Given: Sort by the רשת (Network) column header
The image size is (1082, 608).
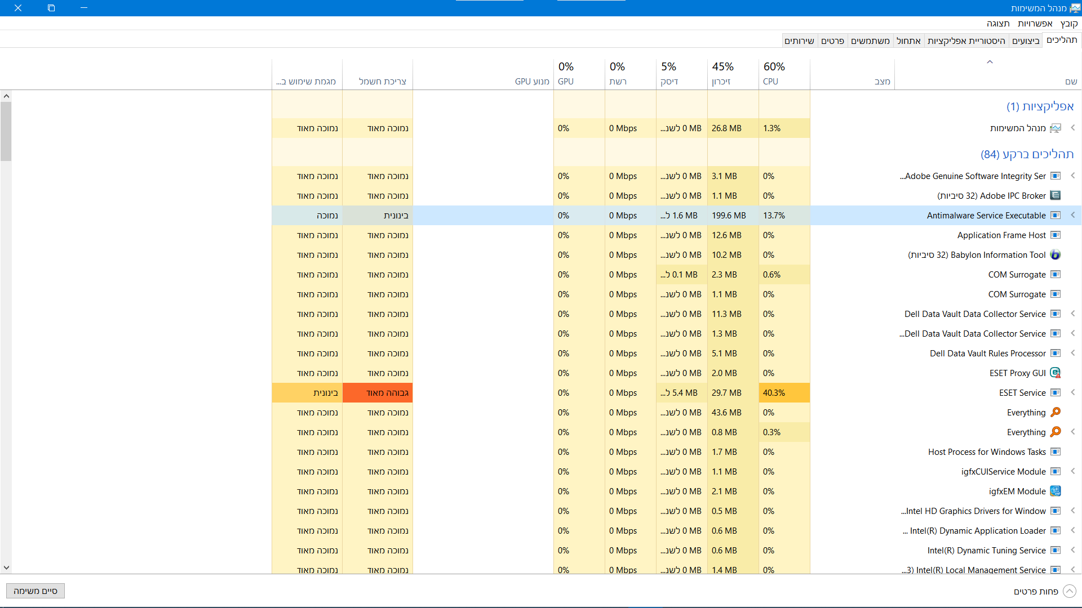Looking at the screenshot, I should point(630,74).
